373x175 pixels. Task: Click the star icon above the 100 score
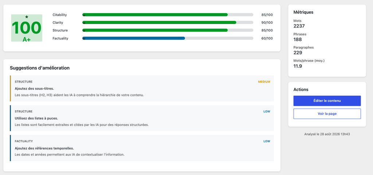[x=27, y=17]
